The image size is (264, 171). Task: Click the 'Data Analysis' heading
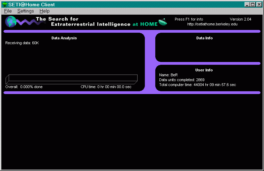point(64,38)
